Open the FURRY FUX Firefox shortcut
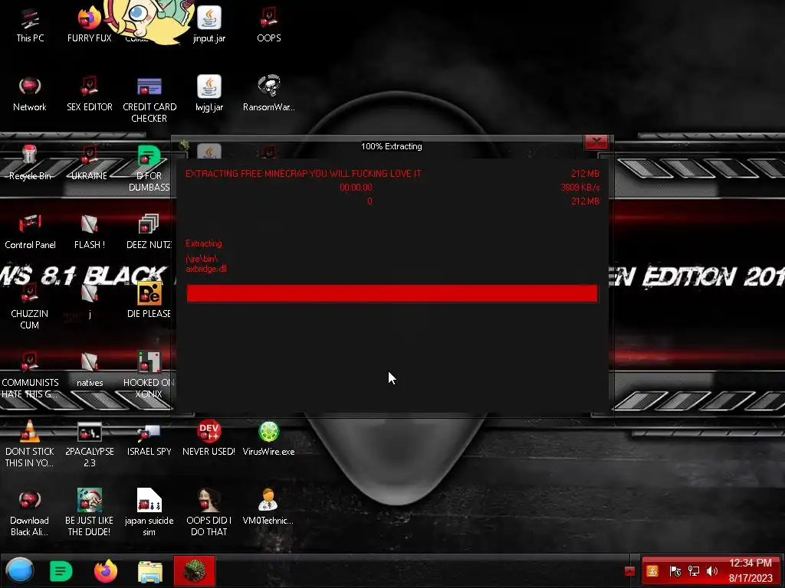 coord(89,25)
